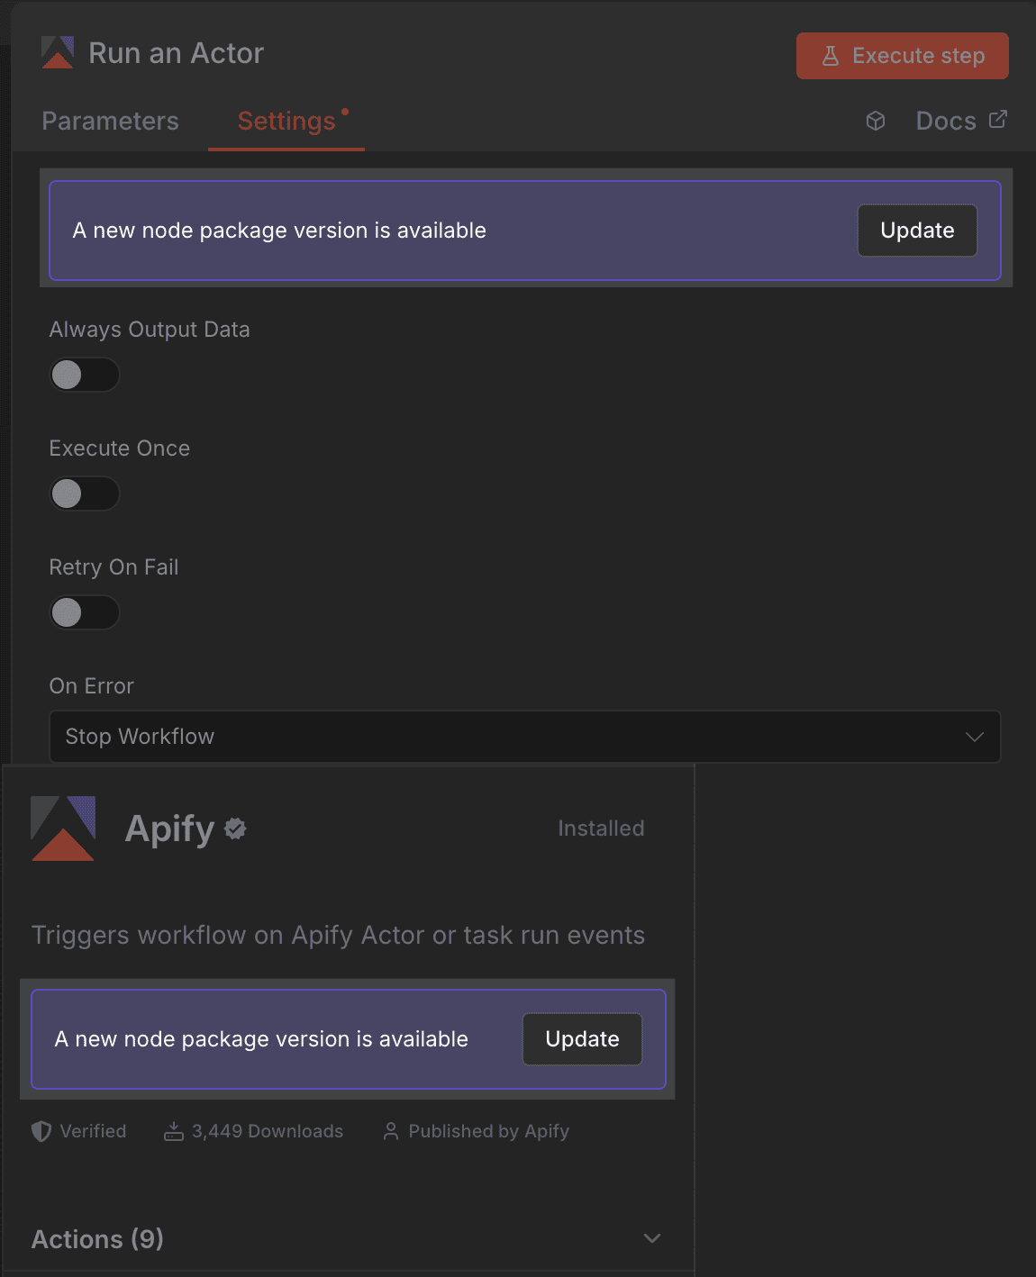This screenshot has width=1036, height=1277.
Task: Toggle Execute Once on
Action: 84,494
